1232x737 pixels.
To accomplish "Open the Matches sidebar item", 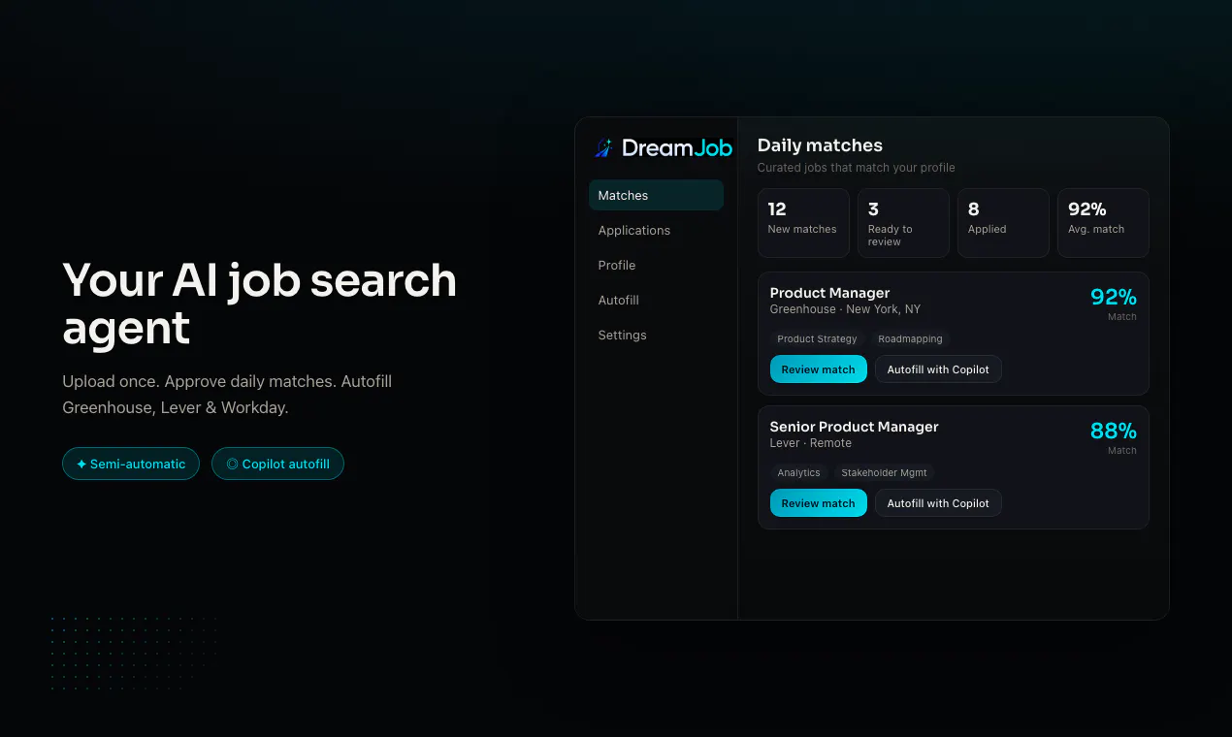I will click(x=656, y=195).
